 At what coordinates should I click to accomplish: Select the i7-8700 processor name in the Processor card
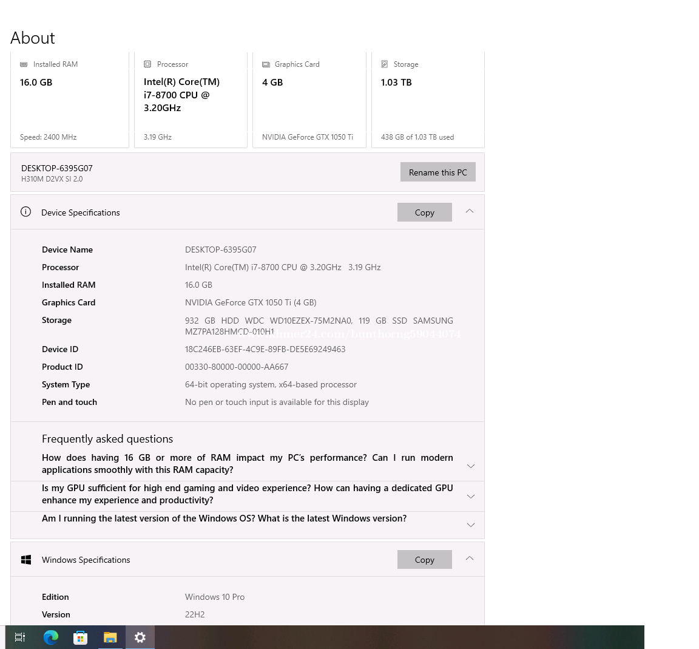pos(181,95)
